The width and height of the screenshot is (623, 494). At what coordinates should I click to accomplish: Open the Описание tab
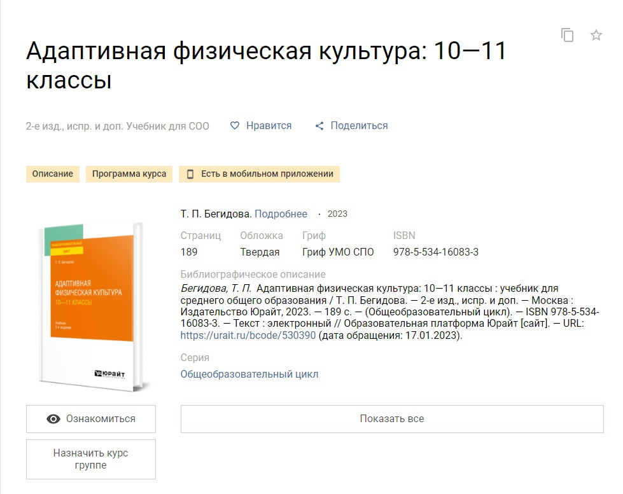(x=52, y=174)
